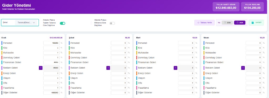
Task: Click the Yıllık Sabit Gider summary card
Action: point(226,7)
